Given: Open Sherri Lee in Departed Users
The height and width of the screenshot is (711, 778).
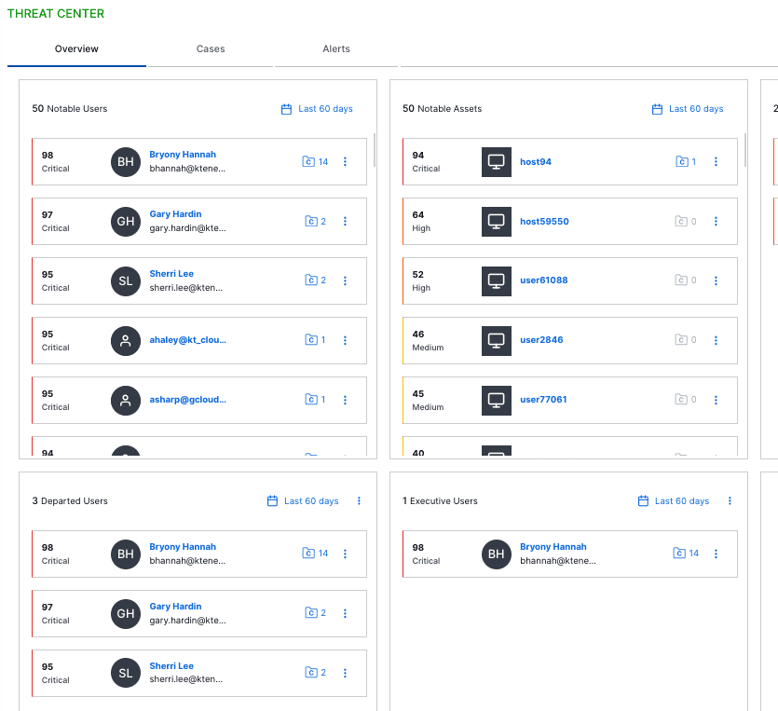Looking at the screenshot, I should pos(171,666).
